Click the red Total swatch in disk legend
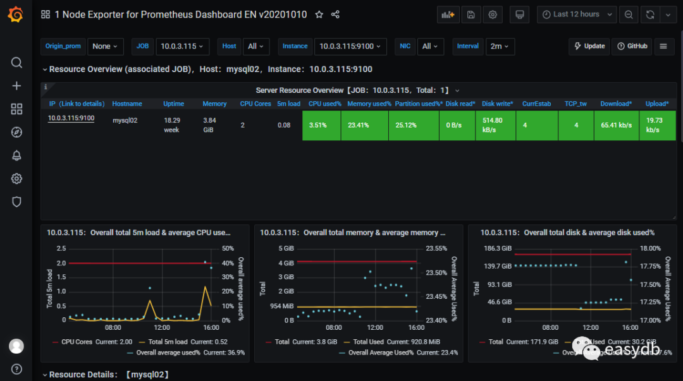 [x=482, y=342]
